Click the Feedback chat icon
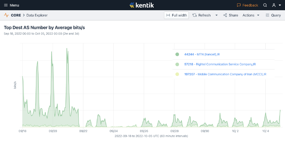This screenshot has height=142, width=285. pyautogui.click(x=239, y=5)
